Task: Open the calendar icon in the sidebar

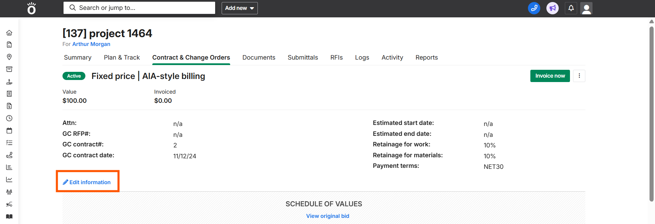Action: (9, 131)
